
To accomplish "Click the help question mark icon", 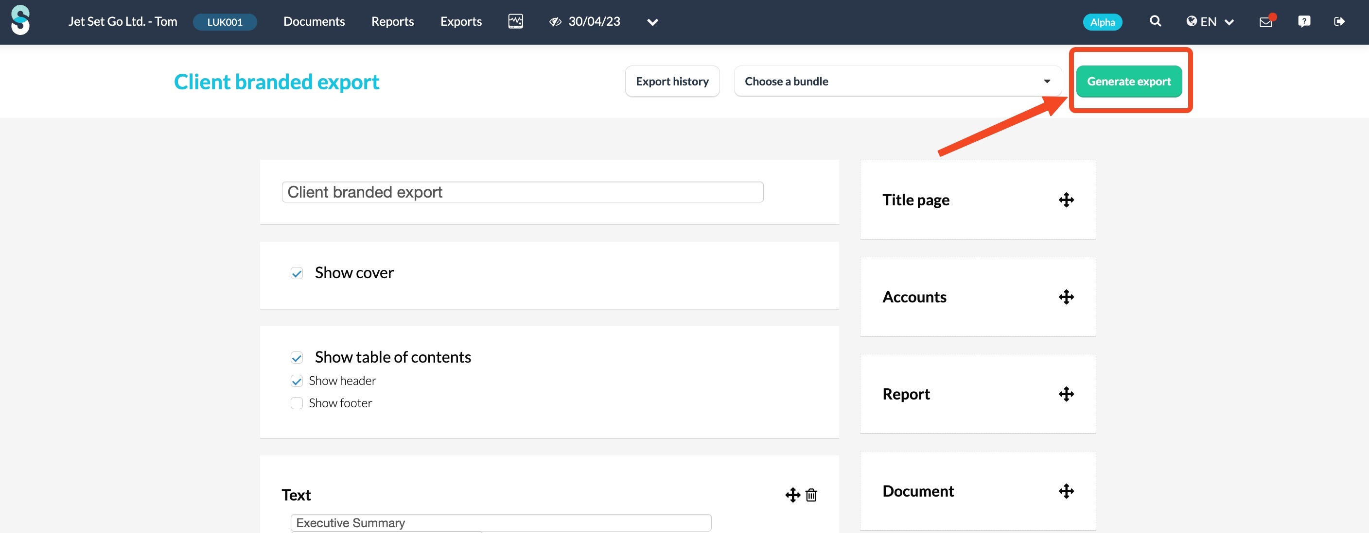I will pyautogui.click(x=1304, y=21).
